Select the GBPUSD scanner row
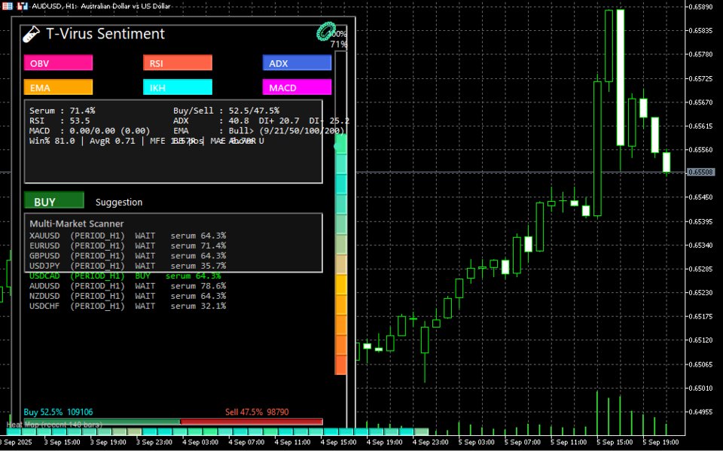This screenshot has height=451, width=723. tap(128, 256)
